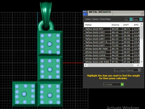Screen dimensions: 145x109
Task: Click the metal list scroll up arrow
Action: pos(141,24)
